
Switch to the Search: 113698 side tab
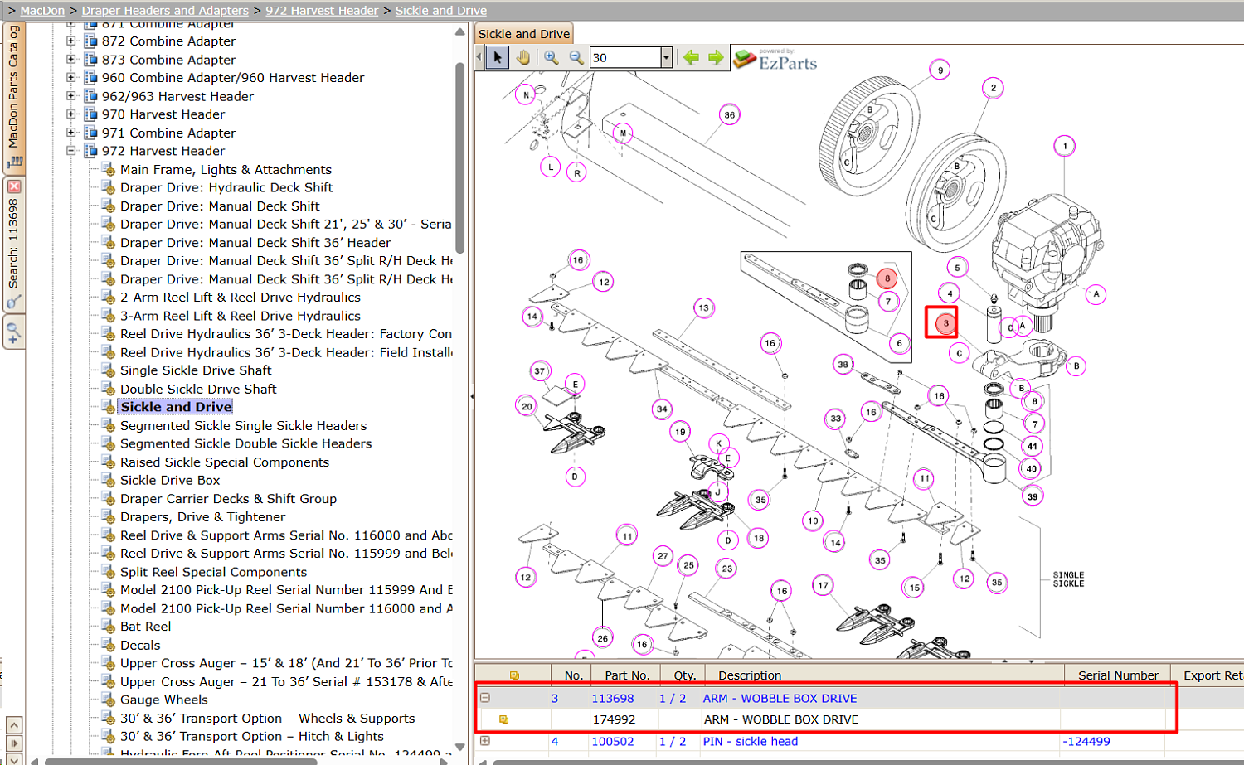coord(14,245)
